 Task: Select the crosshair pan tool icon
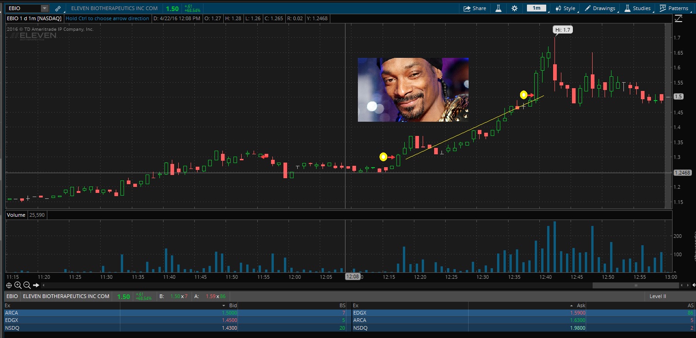9,285
